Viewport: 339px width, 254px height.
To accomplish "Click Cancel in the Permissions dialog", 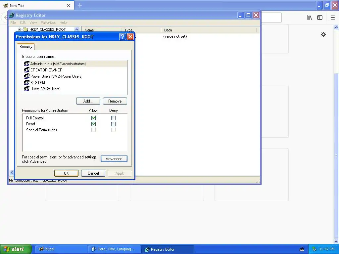I will 93,173.
